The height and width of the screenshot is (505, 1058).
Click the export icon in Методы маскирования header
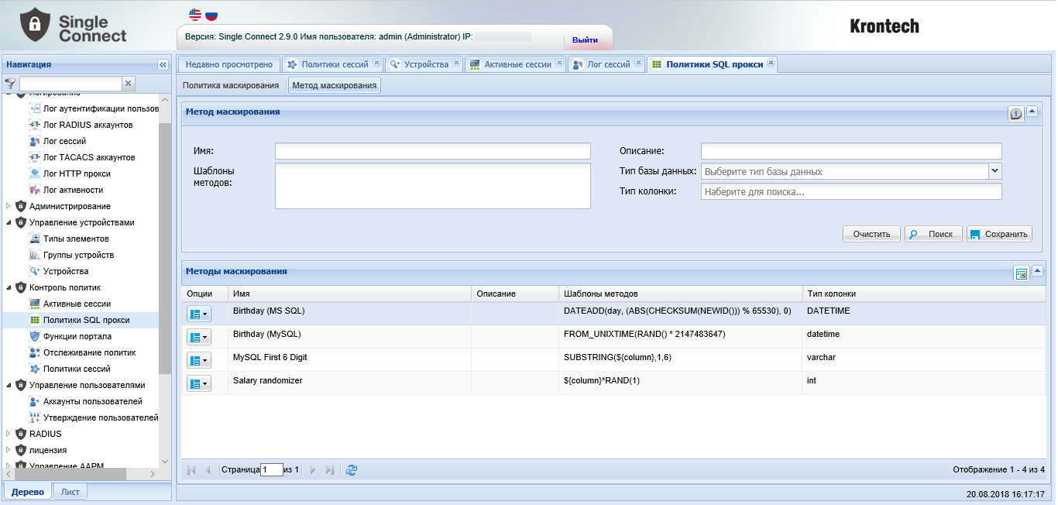click(x=1021, y=273)
